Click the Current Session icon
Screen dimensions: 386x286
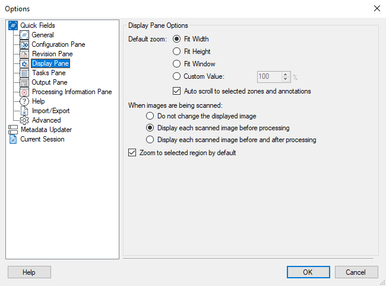(13, 139)
